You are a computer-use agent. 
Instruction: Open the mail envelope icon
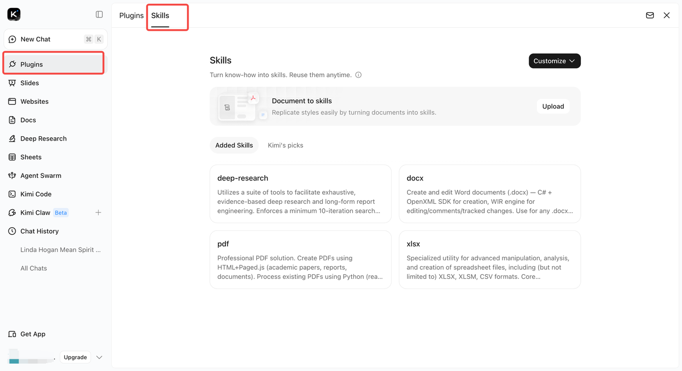click(650, 15)
